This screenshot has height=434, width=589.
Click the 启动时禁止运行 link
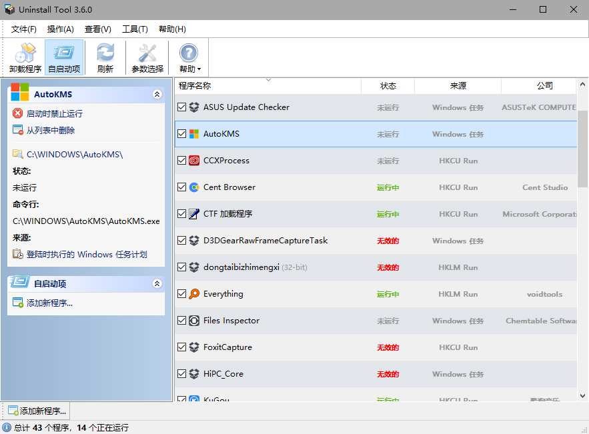point(55,113)
